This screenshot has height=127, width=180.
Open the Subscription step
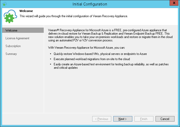point(13,46)
